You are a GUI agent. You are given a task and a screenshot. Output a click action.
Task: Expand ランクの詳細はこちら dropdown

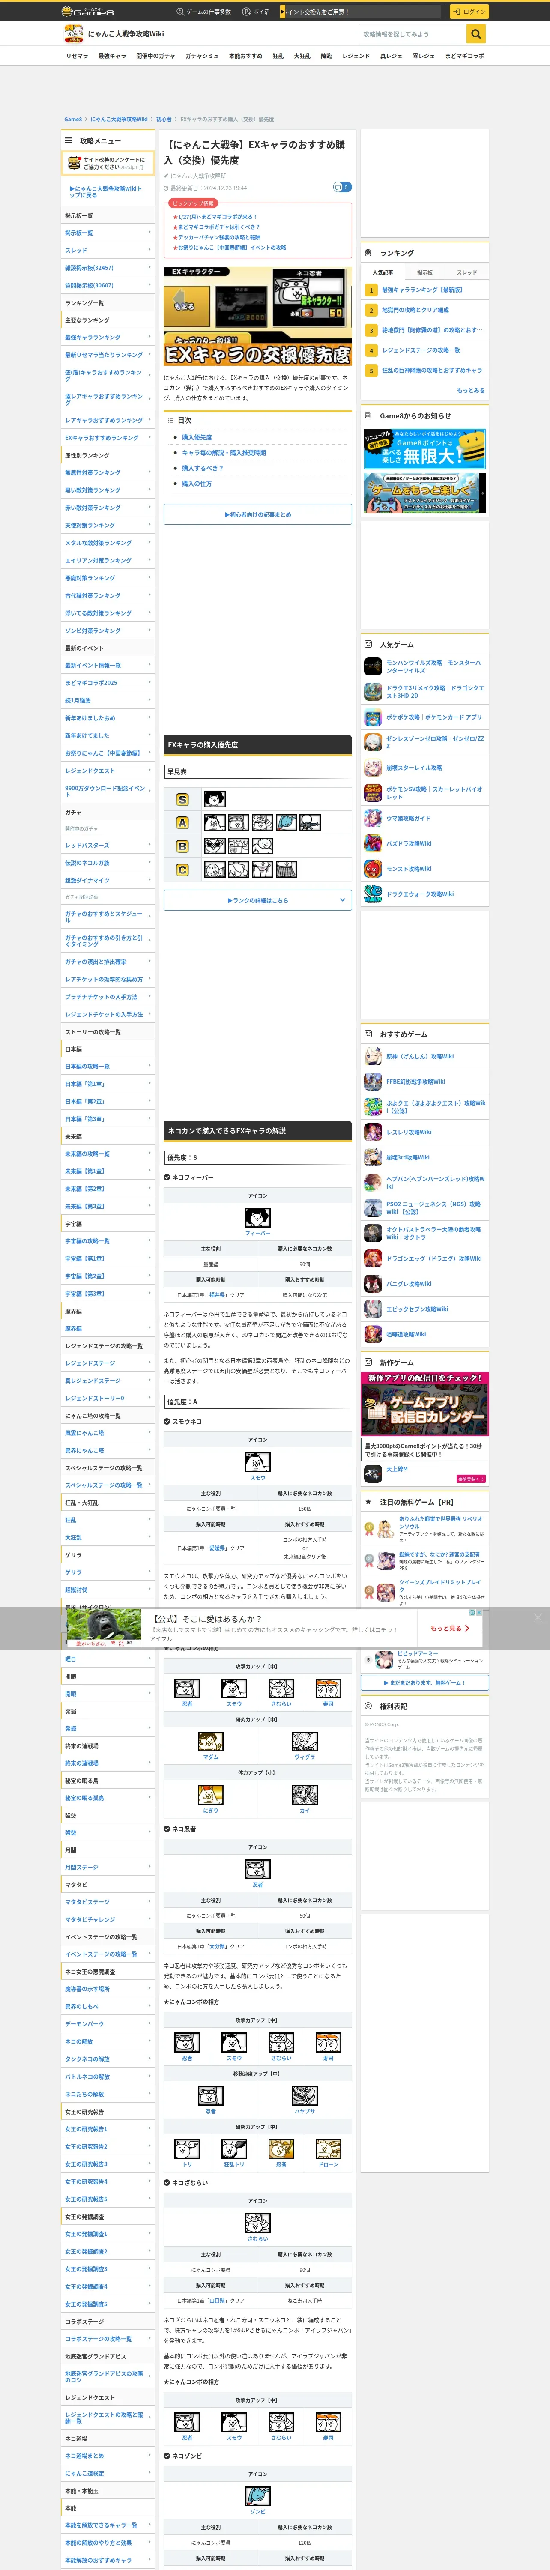click(x=257, y=900)
